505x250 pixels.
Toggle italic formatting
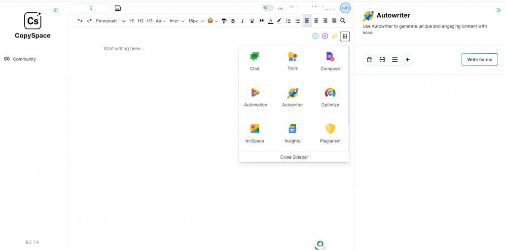(243, 21)
